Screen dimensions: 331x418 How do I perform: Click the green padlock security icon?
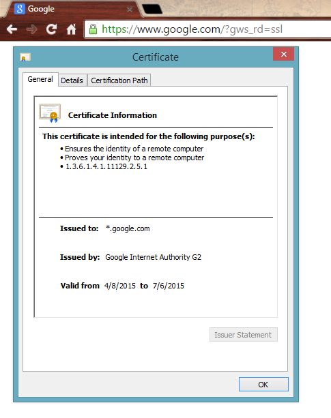93,29
